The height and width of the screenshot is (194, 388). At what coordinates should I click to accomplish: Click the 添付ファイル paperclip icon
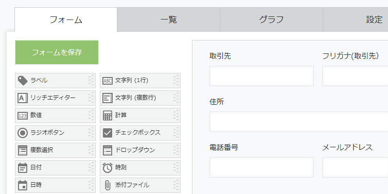click(x=108, y=185)
